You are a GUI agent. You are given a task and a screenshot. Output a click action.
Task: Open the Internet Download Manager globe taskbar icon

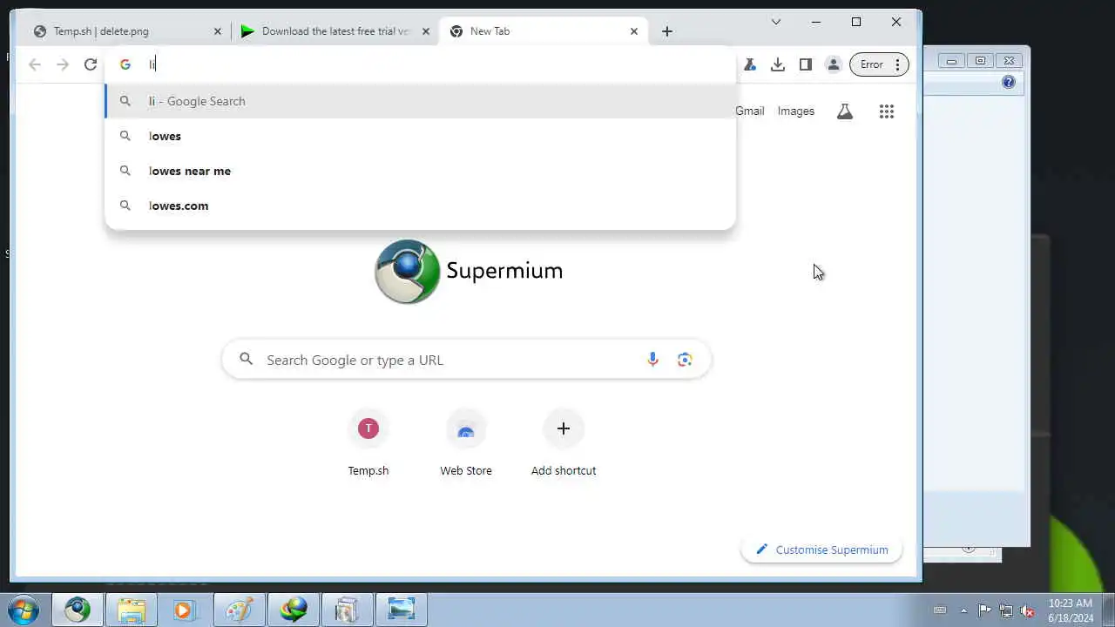click(294, 610)
